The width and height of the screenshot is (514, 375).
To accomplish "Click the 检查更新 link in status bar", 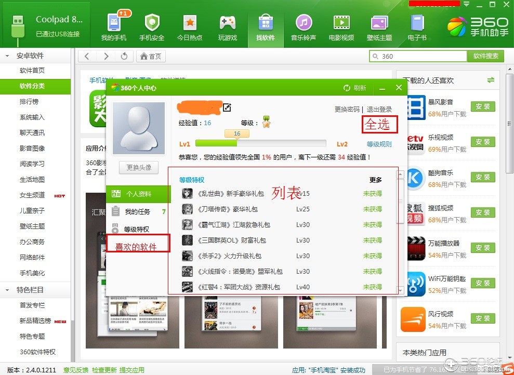I will point(104,370).
